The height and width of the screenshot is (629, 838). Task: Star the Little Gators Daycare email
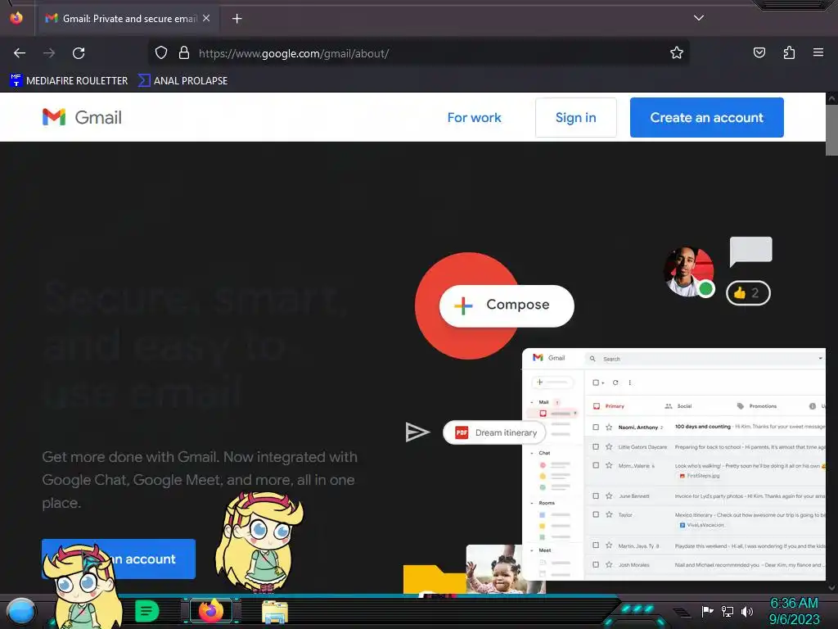[x=609, y=446]
